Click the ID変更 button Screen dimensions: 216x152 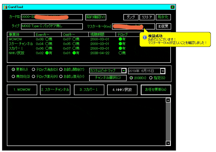(164, 26)
